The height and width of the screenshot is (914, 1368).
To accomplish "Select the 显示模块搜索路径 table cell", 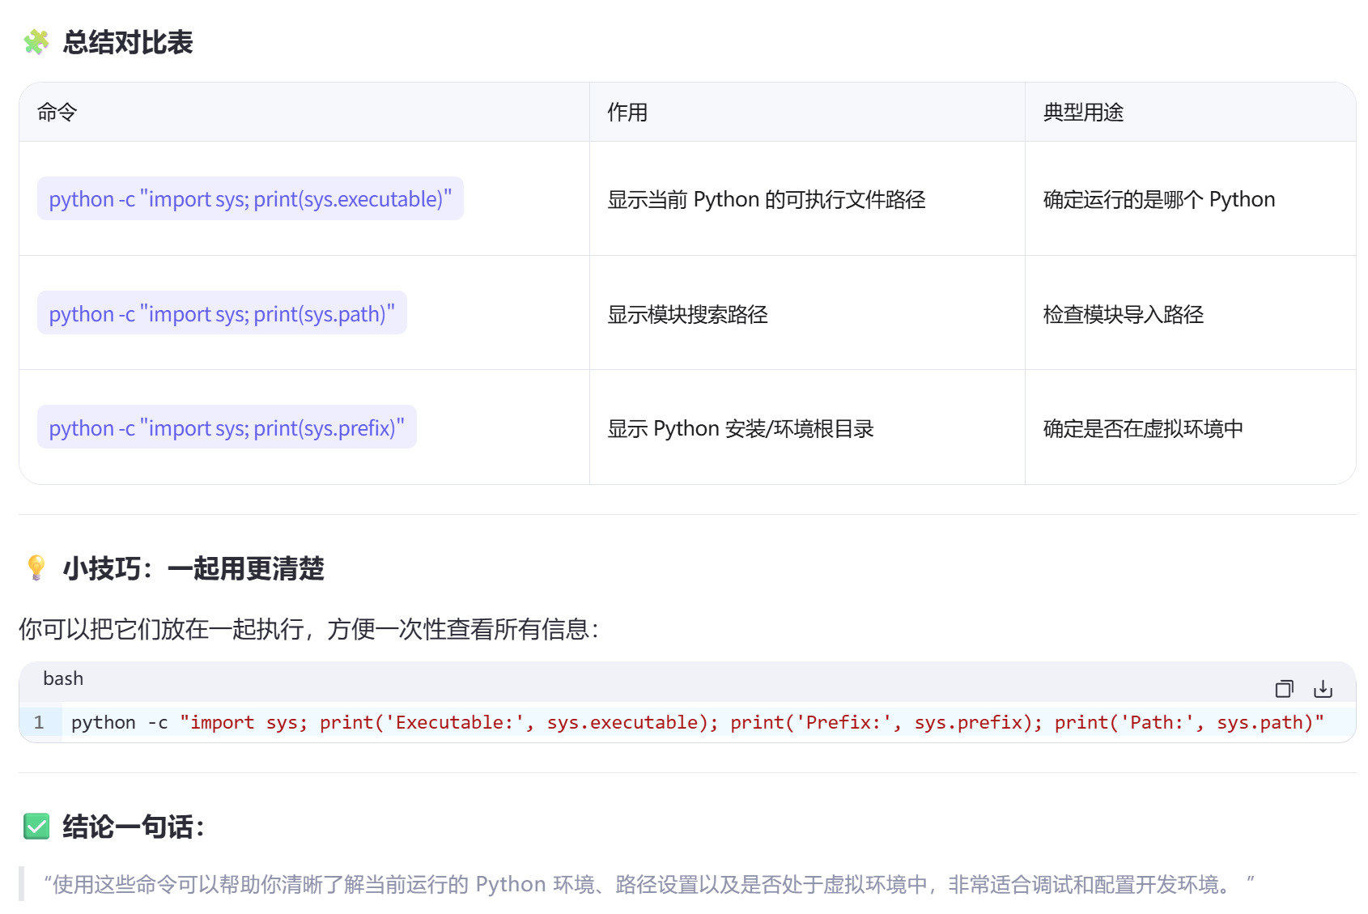I will 689,315.
